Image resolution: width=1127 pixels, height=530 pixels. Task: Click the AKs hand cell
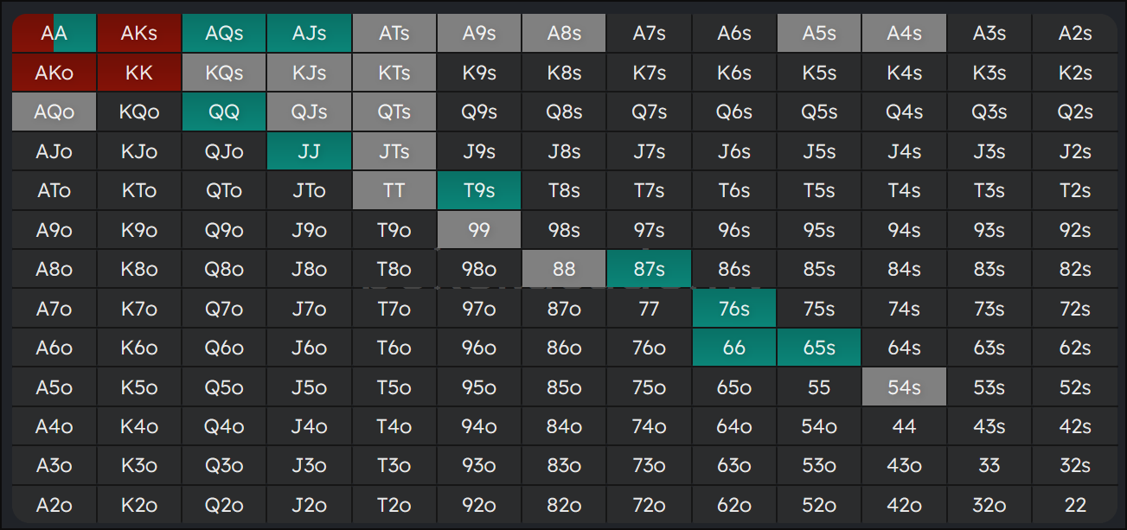point(139,34)
